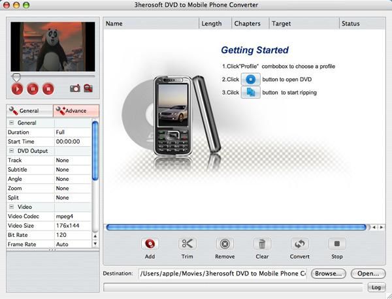
Task: Select the Angle value 'None'
Action: [x=73, y=179]
